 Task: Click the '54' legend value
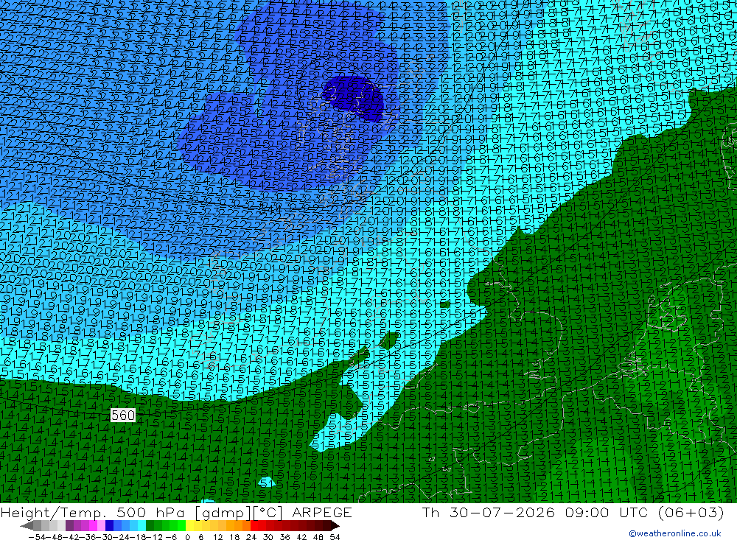(335, 537)
